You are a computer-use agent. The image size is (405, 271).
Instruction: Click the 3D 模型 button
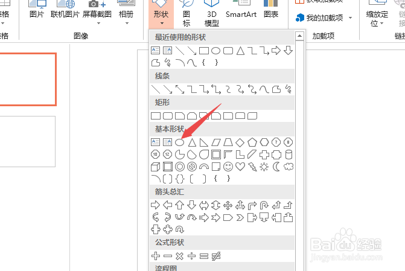pyautogui.click(x=211, y=14)
